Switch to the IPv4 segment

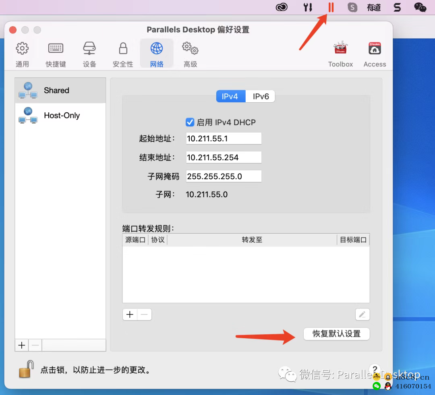231,96
